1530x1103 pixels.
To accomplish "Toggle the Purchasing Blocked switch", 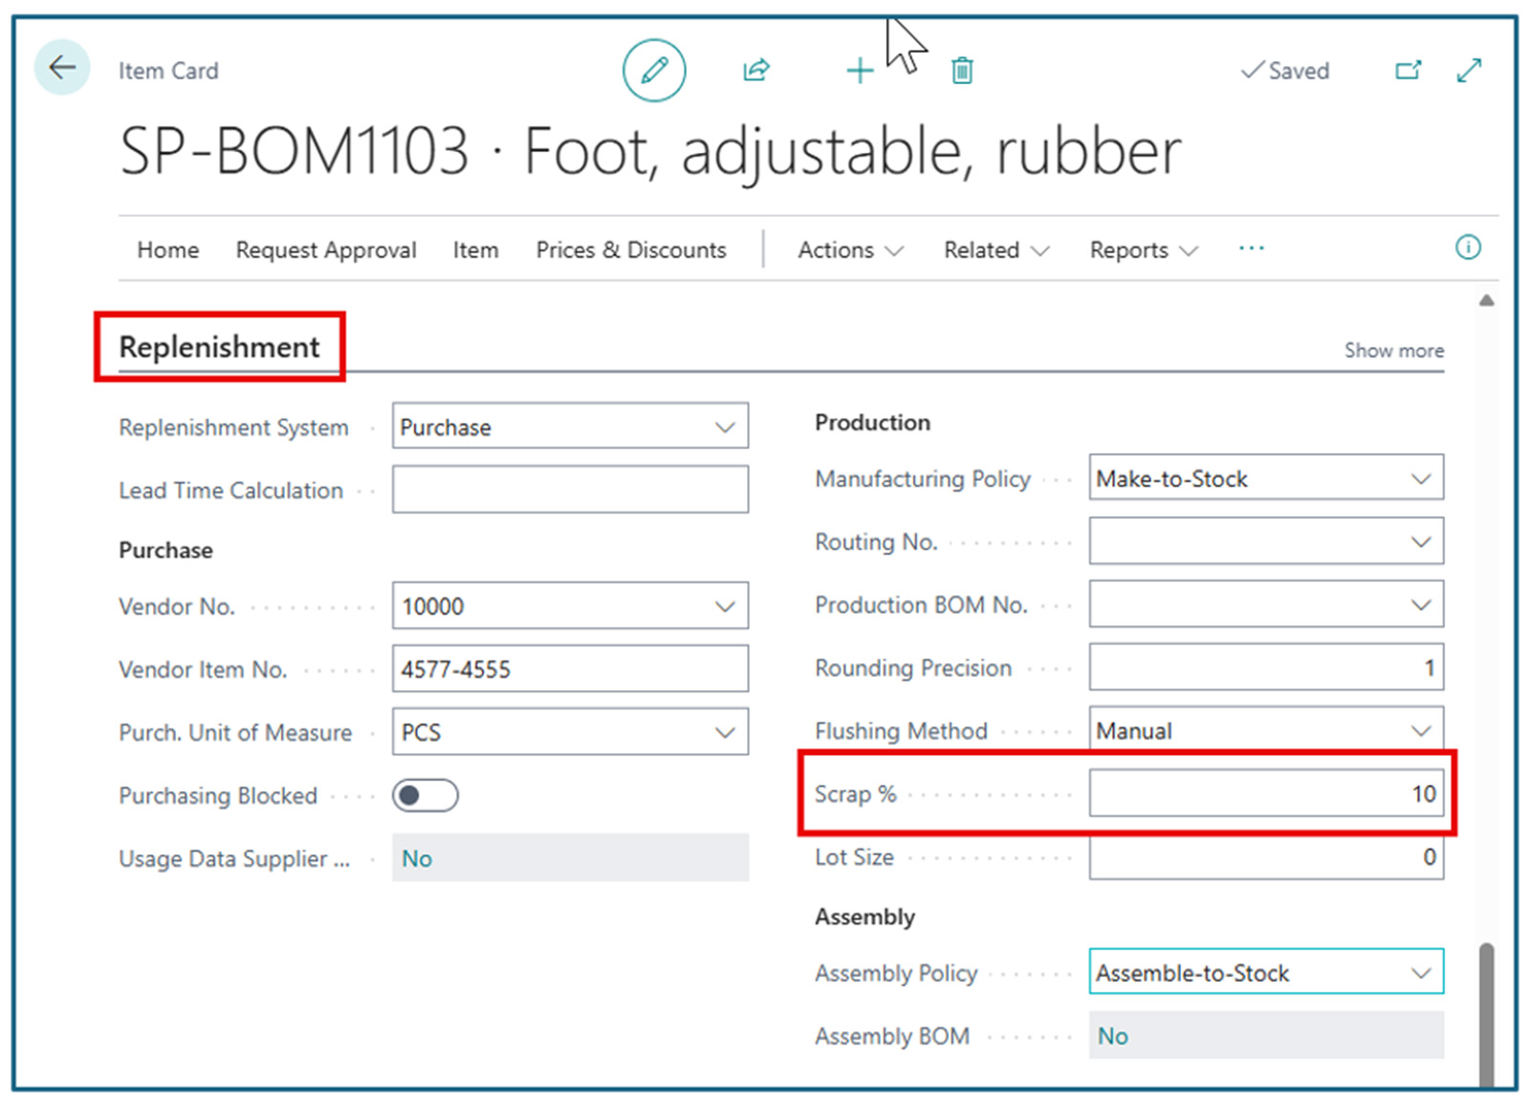I will [x=425, y=794].
